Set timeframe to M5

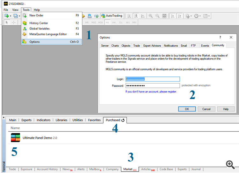(x=87, y=23)
